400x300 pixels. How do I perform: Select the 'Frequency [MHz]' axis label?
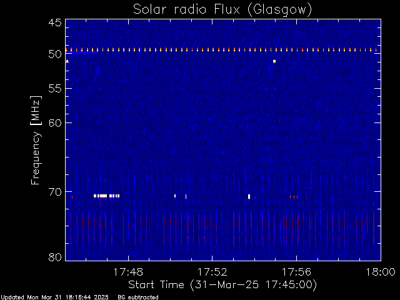36,140
